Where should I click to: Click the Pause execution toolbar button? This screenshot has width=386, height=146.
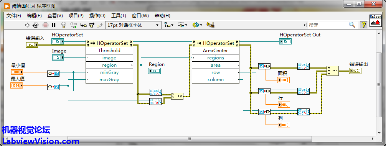pos(54,25)
